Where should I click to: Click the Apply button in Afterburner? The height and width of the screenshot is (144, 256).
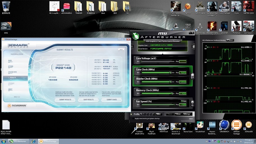[170, 114]
